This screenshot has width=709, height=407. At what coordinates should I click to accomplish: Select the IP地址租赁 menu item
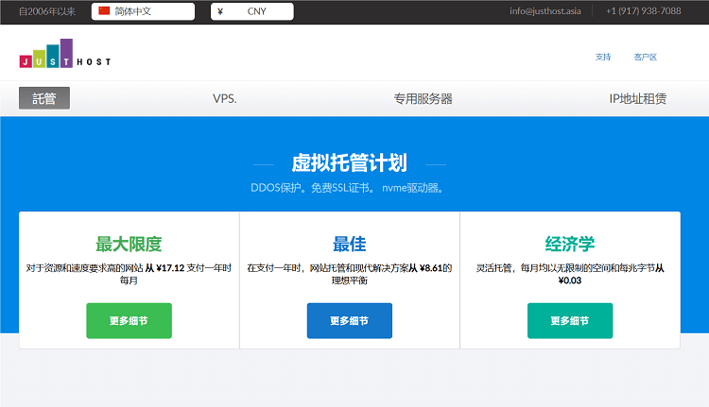[x=638, y=98]
